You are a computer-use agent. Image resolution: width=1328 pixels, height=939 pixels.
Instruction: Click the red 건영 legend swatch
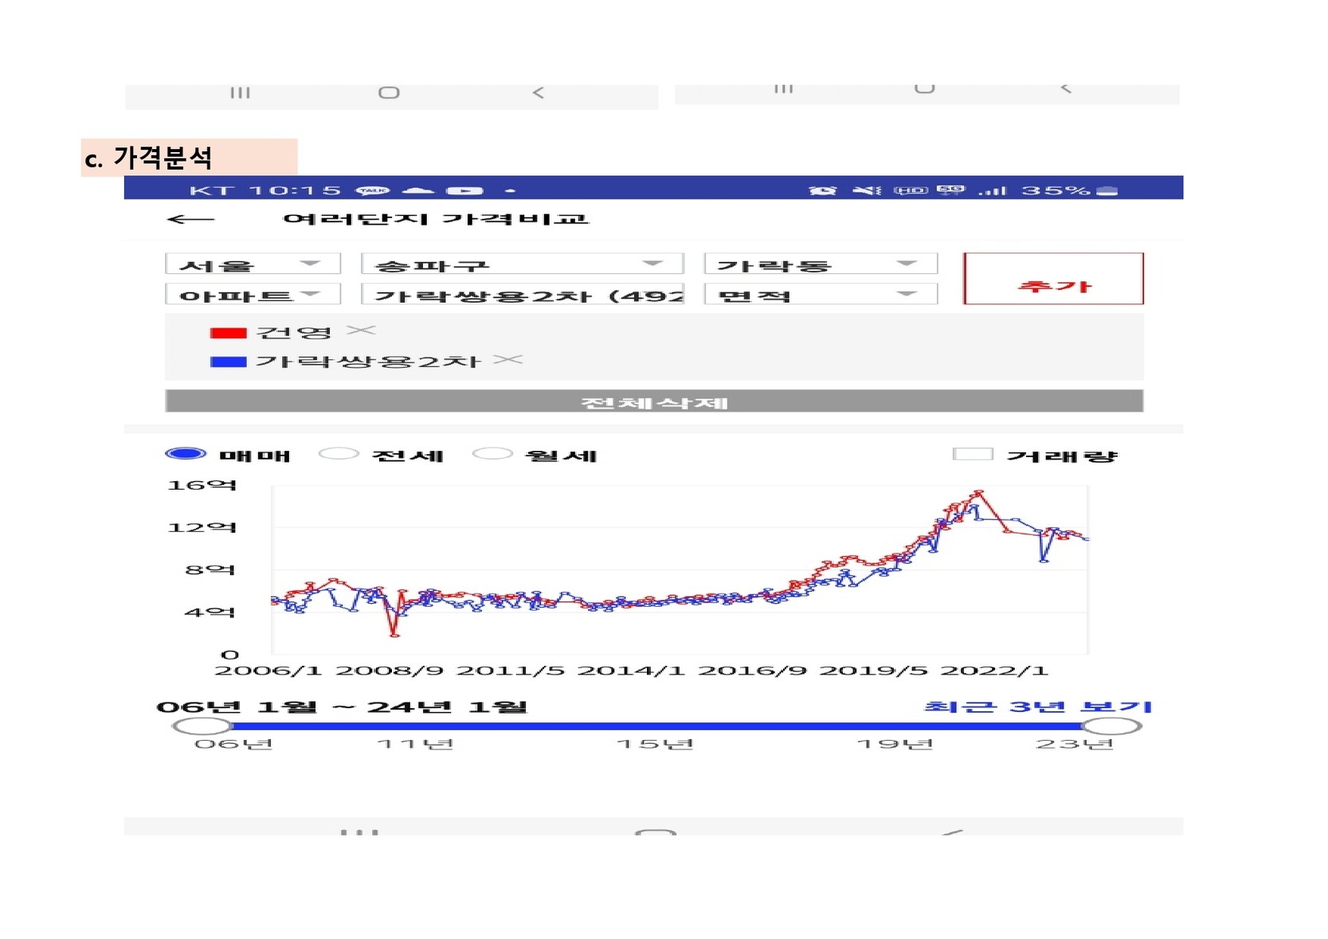pyautogui.click(x=228, y=333)
